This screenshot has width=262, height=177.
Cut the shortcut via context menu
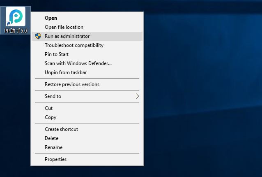pyautogui.click(x=48, y=108)
